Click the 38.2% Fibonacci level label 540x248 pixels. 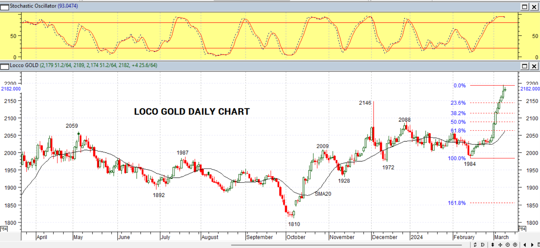coord(458,113)
